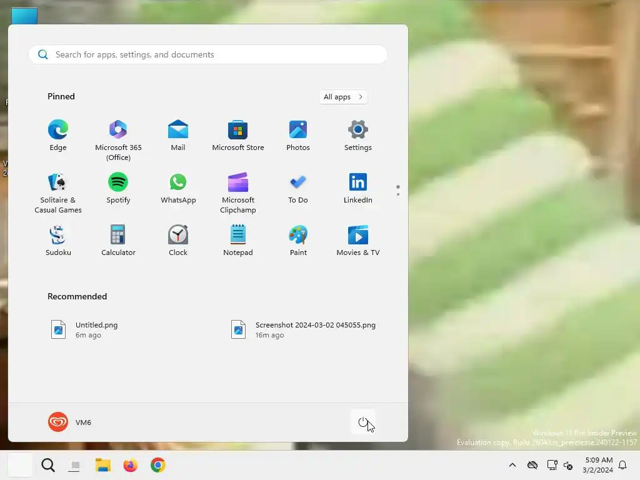Open Notepad from pinned apps

click(238, 241)
